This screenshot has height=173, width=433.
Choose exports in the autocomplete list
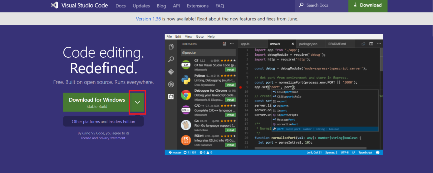click(326, 106)
